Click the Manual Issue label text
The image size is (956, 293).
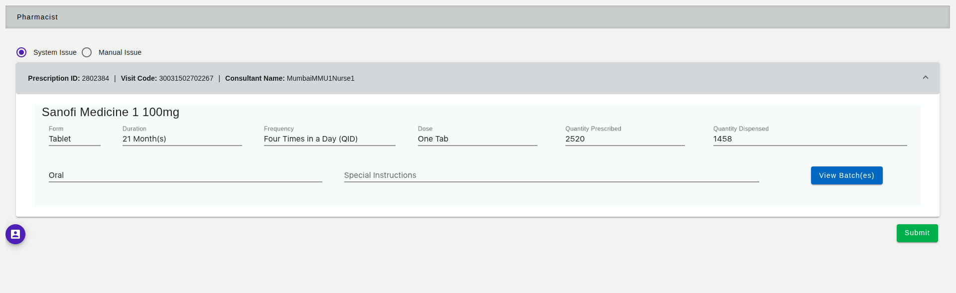tap(120, 52)
